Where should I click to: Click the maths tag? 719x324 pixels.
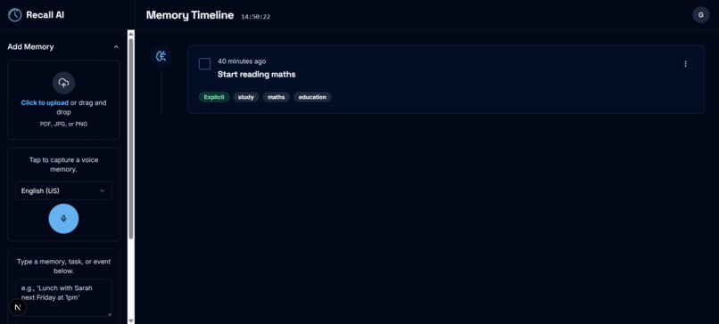(x=276, y=97)
